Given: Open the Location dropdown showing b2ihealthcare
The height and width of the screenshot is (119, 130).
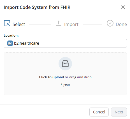Looking at the screenshot, I should click(65, 43).
